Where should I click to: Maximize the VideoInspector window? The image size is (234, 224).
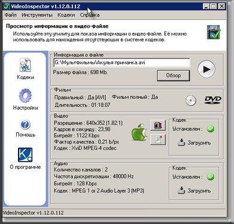pos(214,7)
